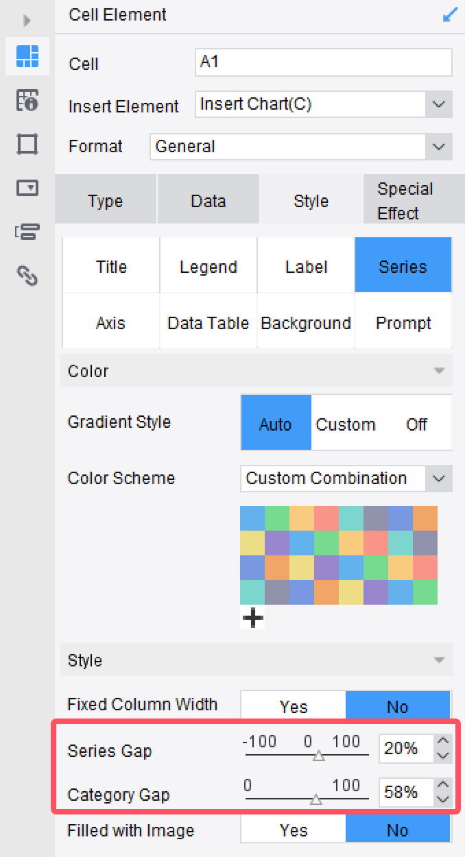Select the Data Table style option

point(208,322)
